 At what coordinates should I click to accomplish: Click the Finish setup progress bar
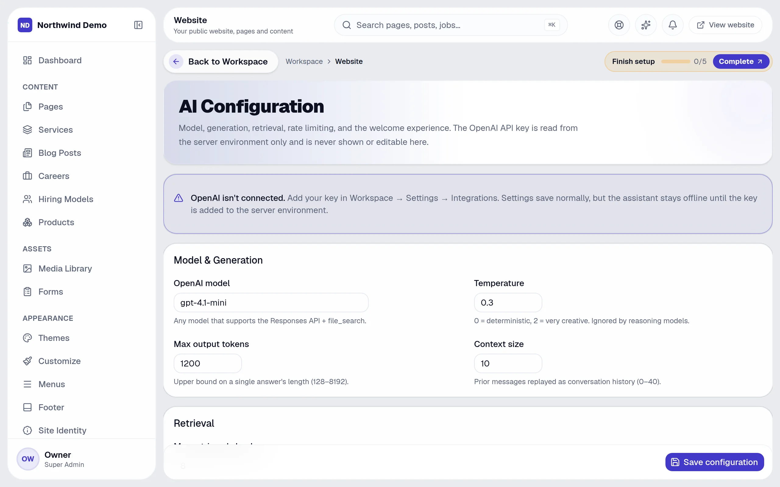(x=675, y=61)
